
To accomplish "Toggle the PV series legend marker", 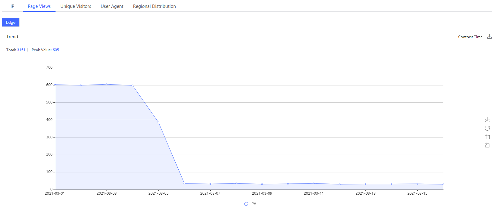I will tap(246, 204).
